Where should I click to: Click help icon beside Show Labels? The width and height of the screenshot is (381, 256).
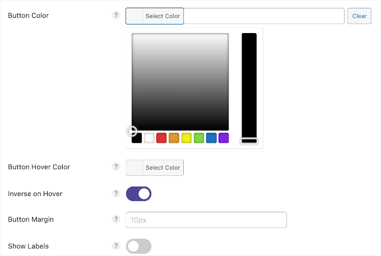pyautogui.click(x=117, y=246)
